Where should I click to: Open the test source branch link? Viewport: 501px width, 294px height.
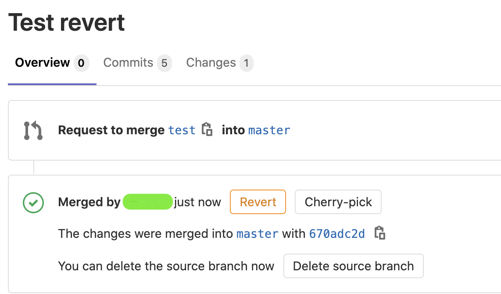coord(182,130)
